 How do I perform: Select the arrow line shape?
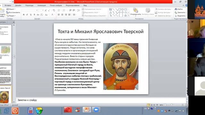coord(117,10)
